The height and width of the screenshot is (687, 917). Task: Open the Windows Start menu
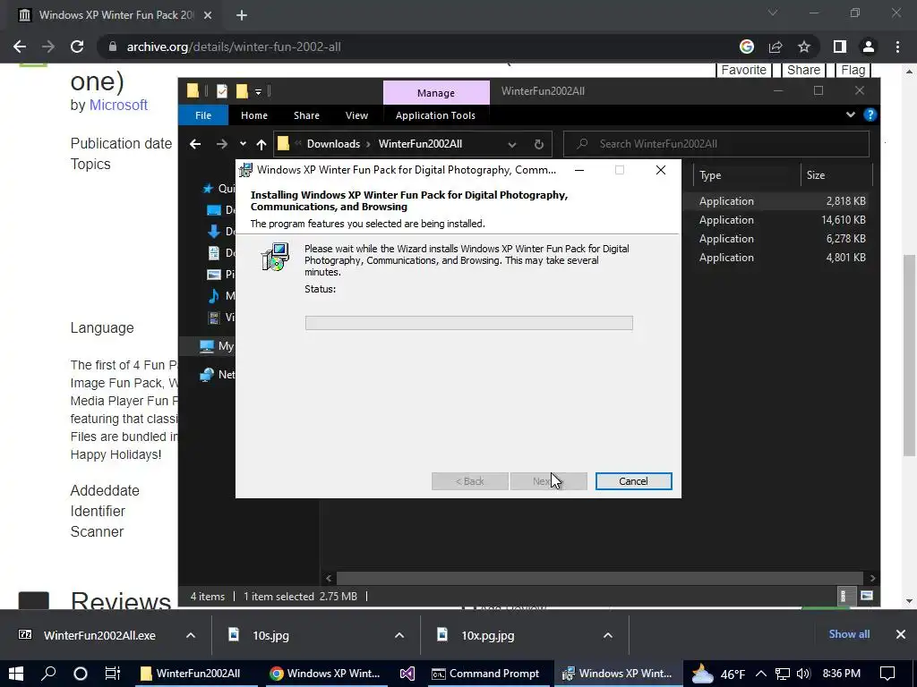click(16, 674)
